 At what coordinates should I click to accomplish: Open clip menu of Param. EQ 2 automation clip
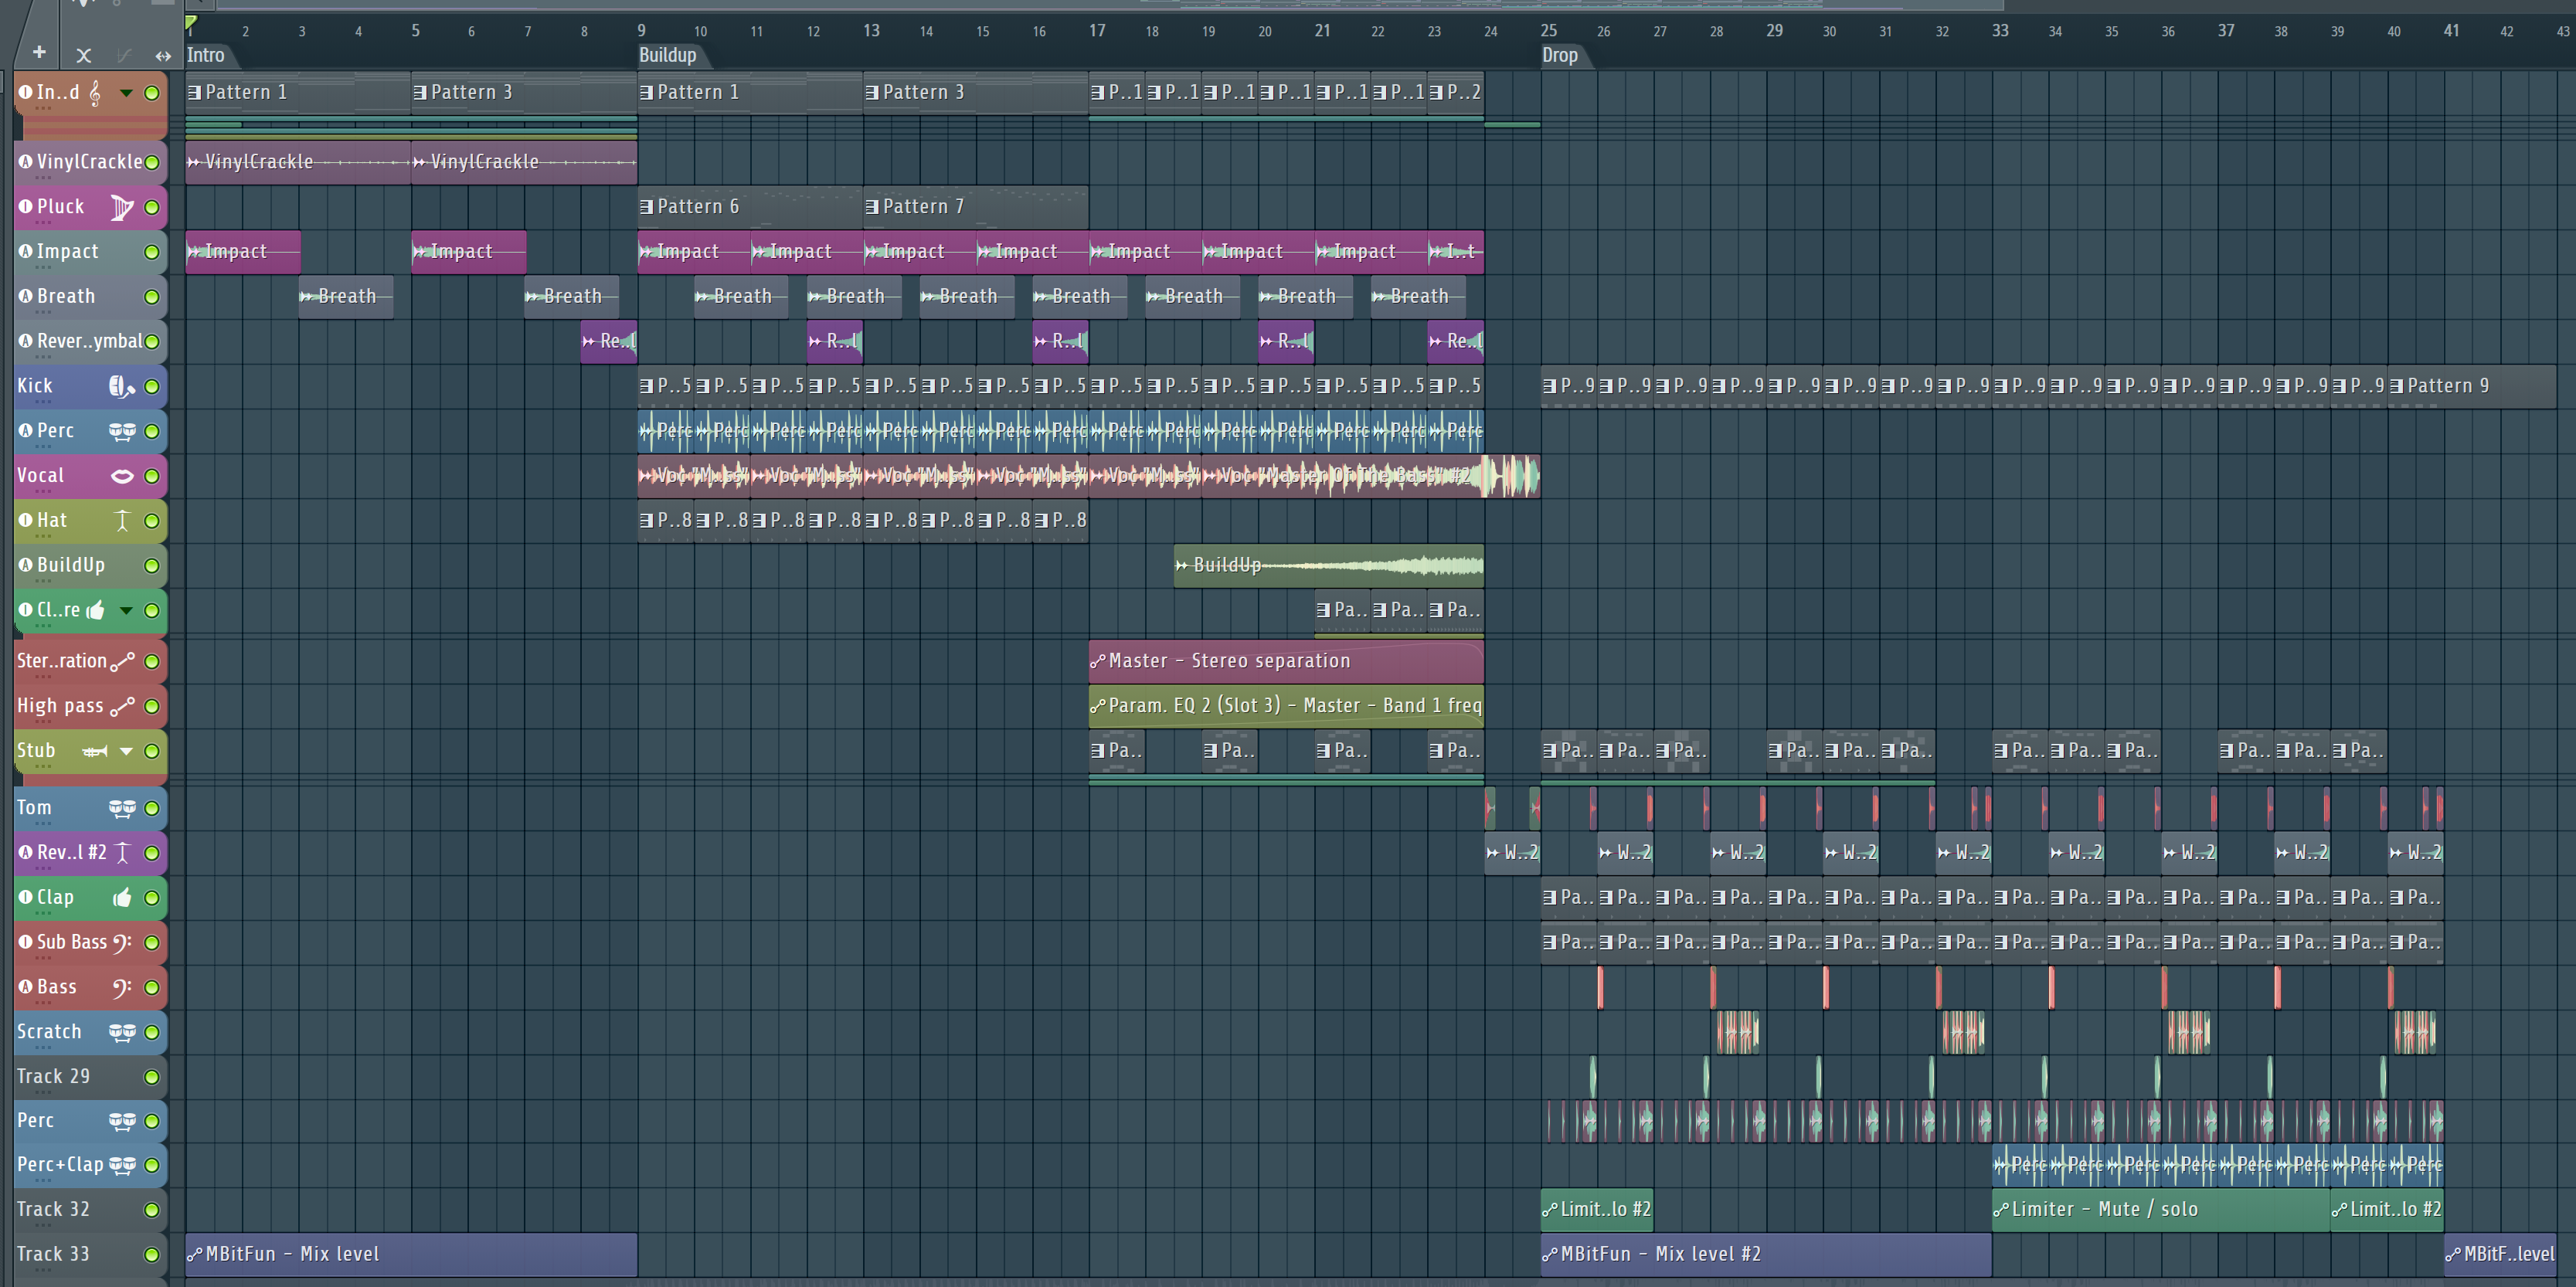point(1098,706)
